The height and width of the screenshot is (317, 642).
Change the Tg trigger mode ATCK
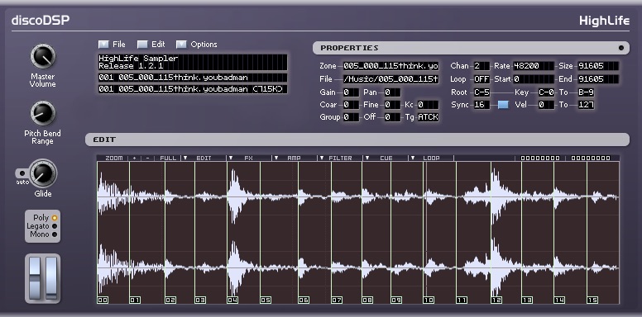428,117
